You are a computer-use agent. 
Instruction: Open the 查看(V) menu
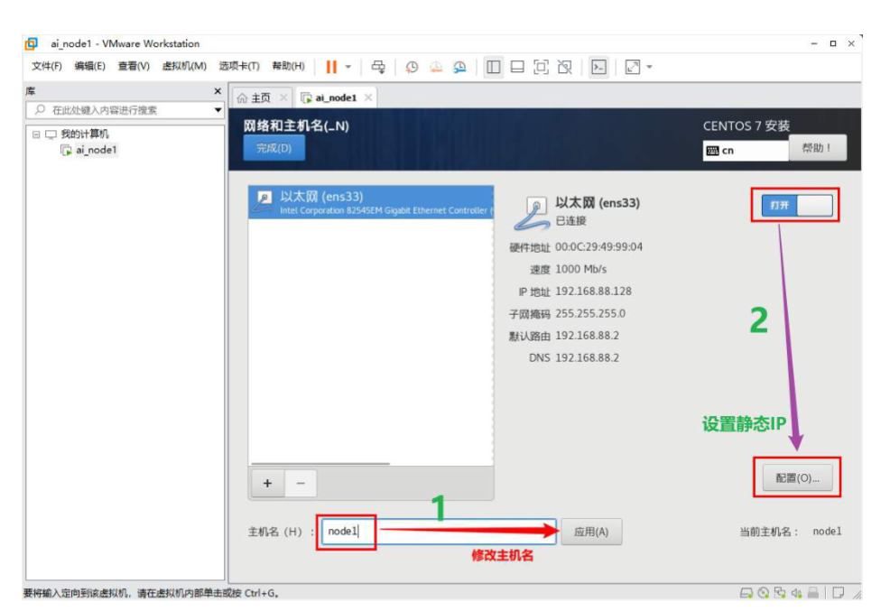(x=134, y=67)
